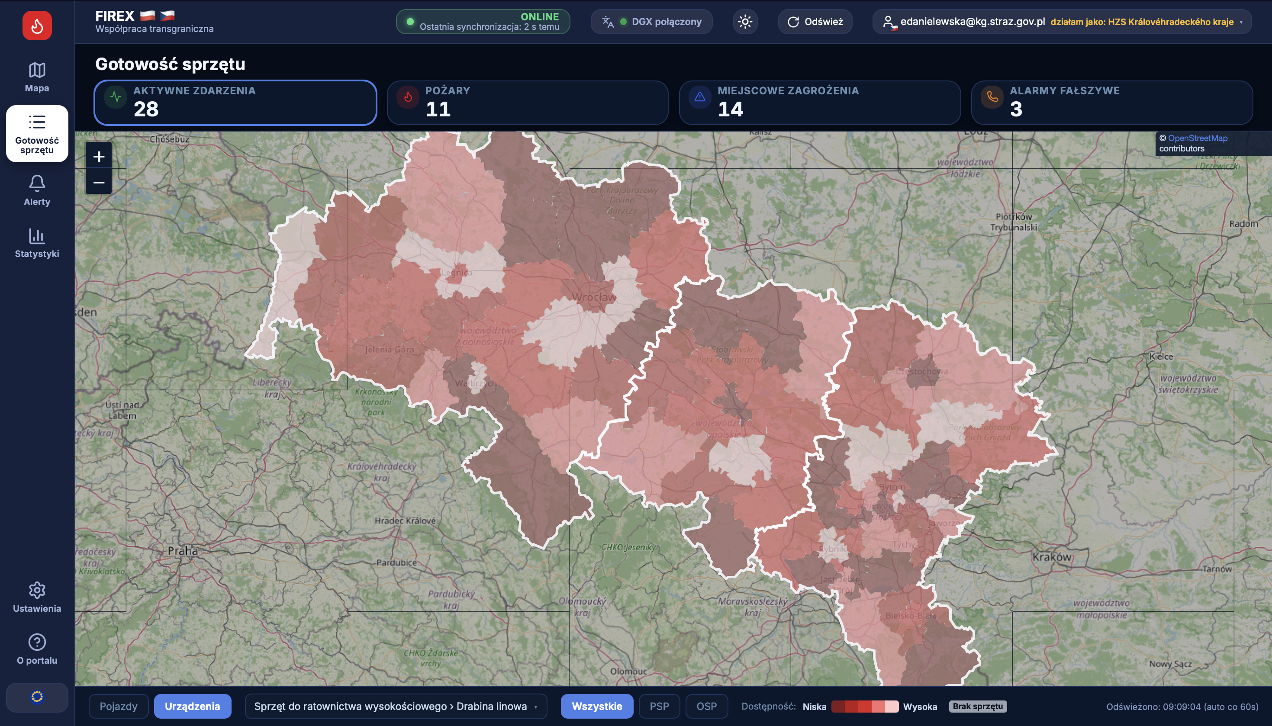Open the Alerty bell section
The width and height of the screenshot is (1272, 726).
coord(37,190)
